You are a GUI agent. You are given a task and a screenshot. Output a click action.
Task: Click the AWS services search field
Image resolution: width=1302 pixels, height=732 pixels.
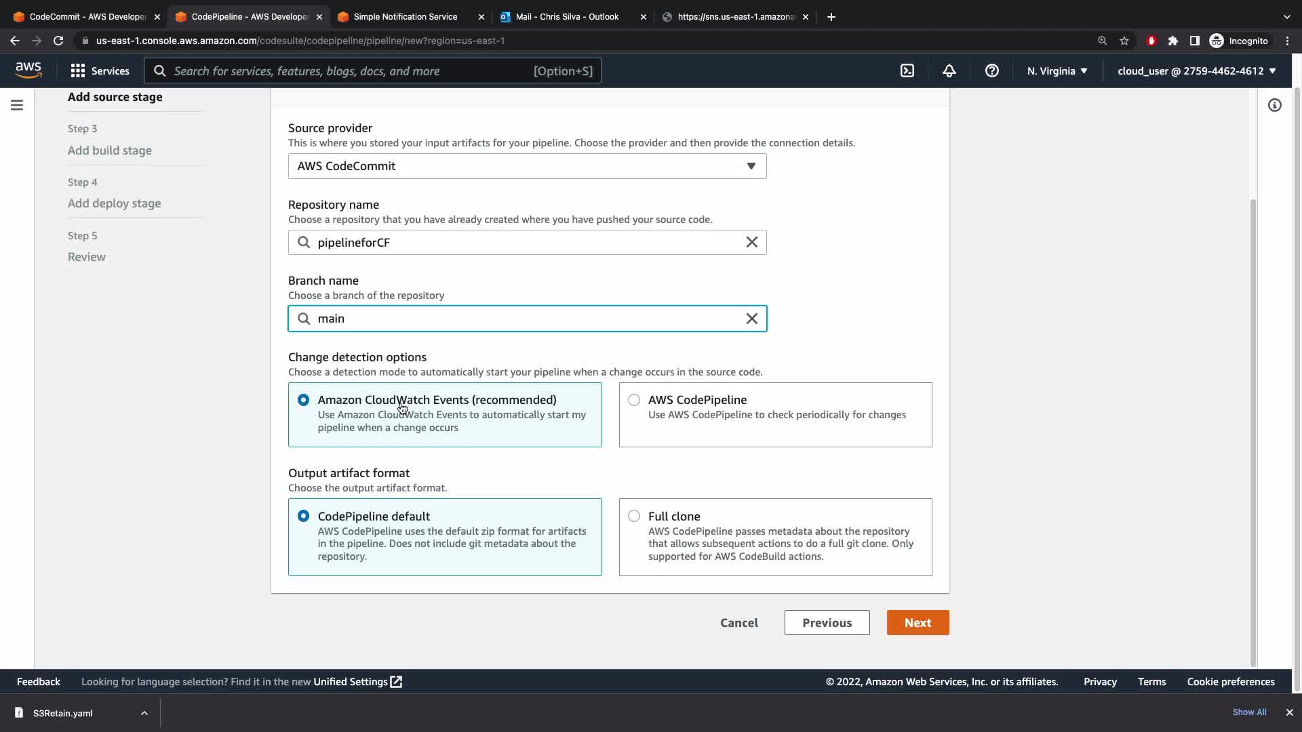pos(372,71)
